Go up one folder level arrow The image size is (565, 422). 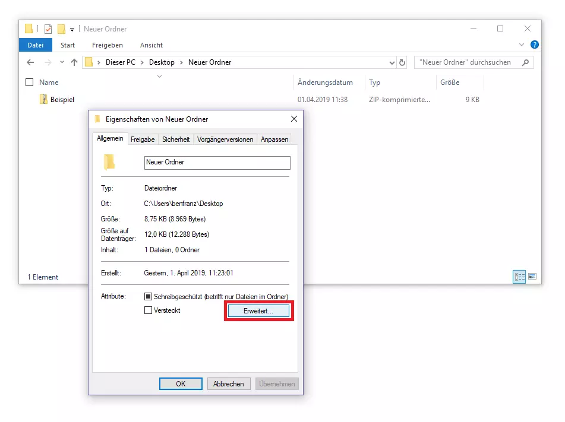coord(74,62)
